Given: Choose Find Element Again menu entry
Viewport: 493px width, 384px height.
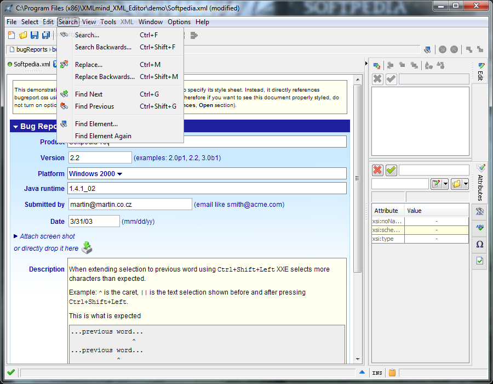Looking at the screenshot, I should pos(121,136).
